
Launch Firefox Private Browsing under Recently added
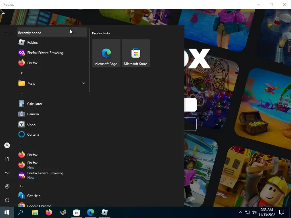point(52,53)
